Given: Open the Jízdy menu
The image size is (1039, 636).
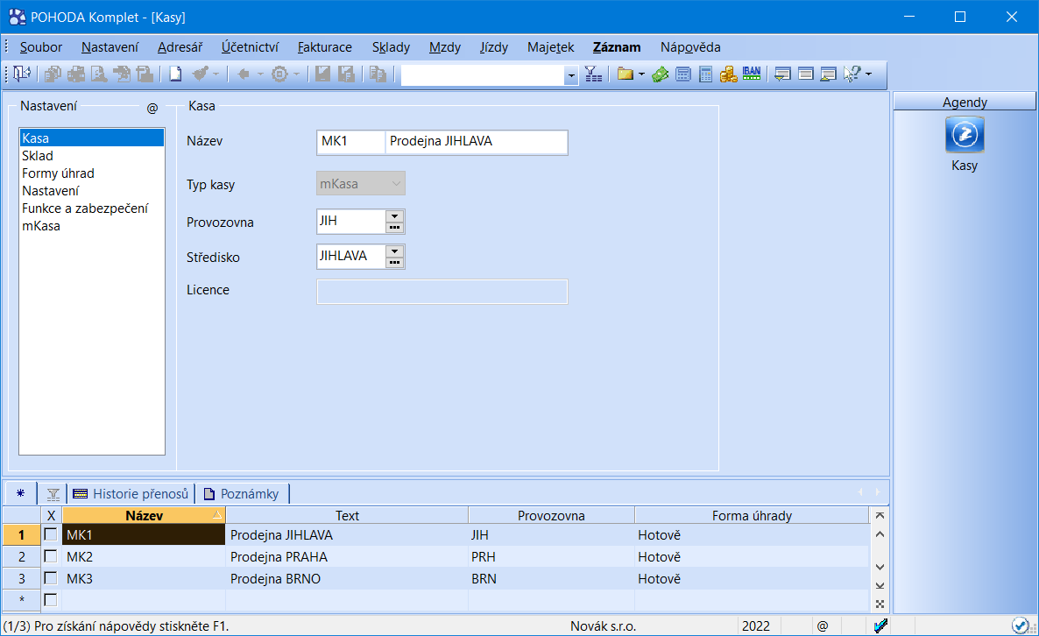Looking at the screenshot, I should (494, 47).
